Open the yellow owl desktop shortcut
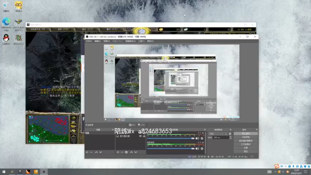The image size is (311, 175). (18, 7)
